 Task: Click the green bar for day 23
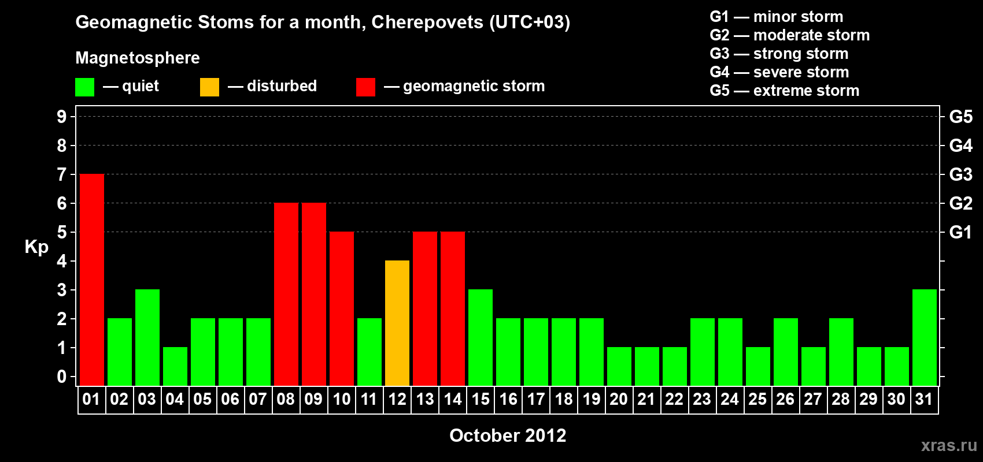(703, 352)
